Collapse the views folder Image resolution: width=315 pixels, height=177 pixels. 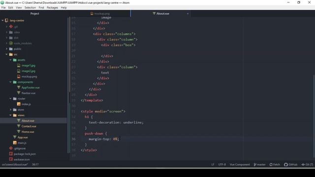[x=10, y=115]
